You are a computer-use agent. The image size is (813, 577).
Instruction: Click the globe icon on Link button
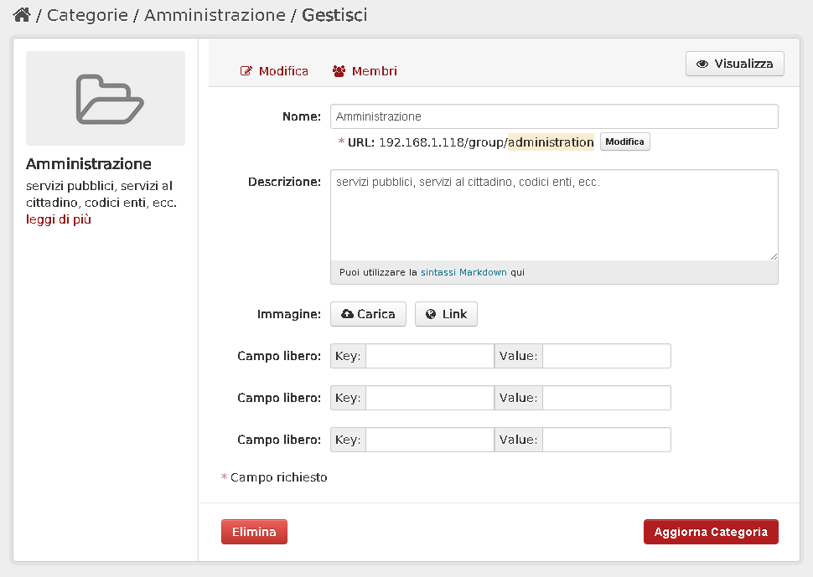pos(431,314)
